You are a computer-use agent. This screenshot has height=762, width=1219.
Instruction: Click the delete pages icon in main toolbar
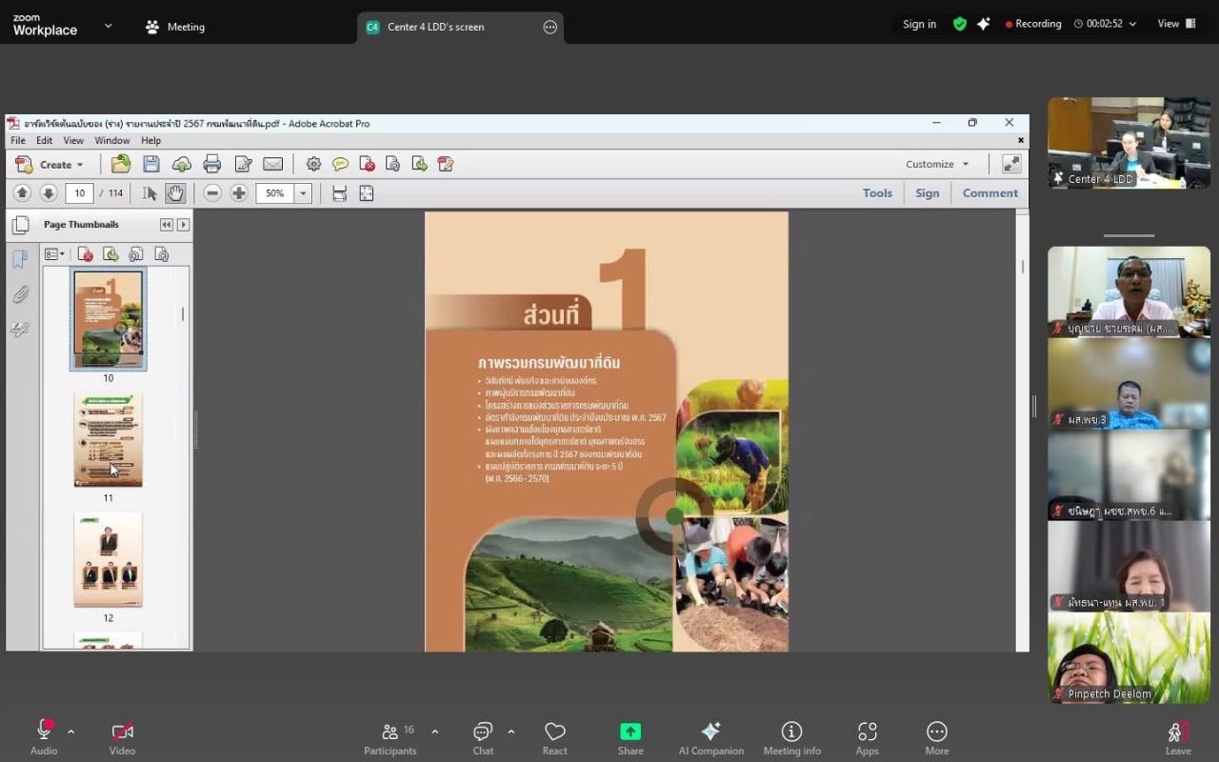(367, 164)
